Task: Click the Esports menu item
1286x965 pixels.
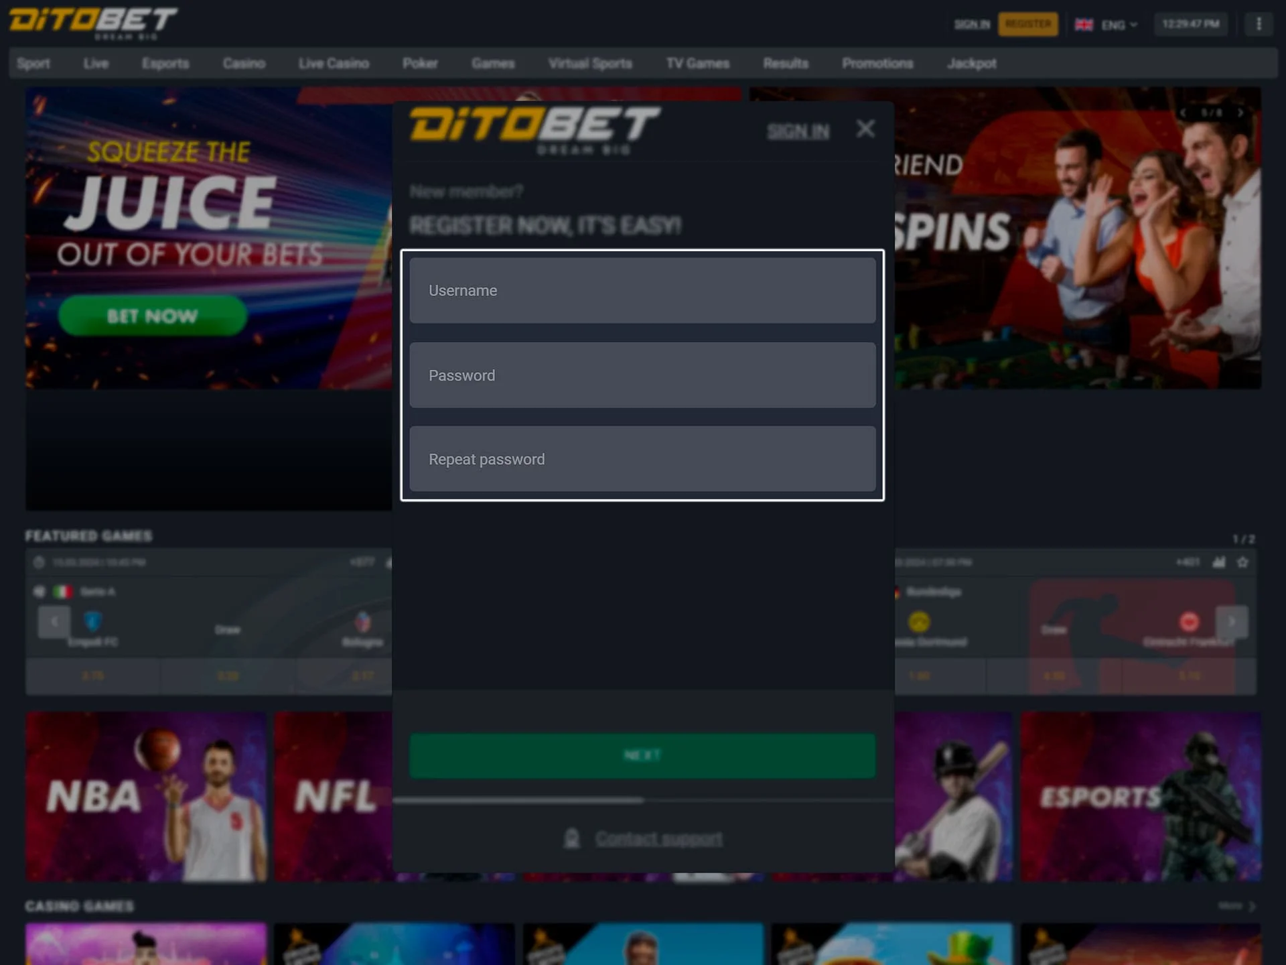Action: (165, 63)
